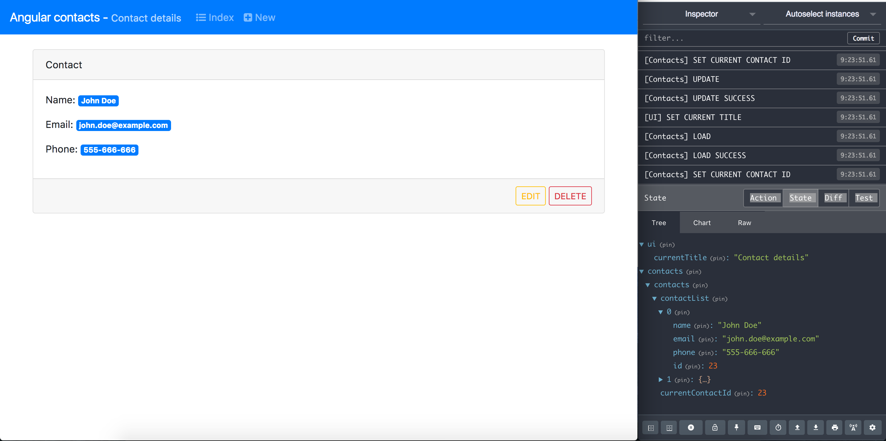Dock devtools to bottom icon
The width and height of the screenshot is (886, 441).
[669, 427]
